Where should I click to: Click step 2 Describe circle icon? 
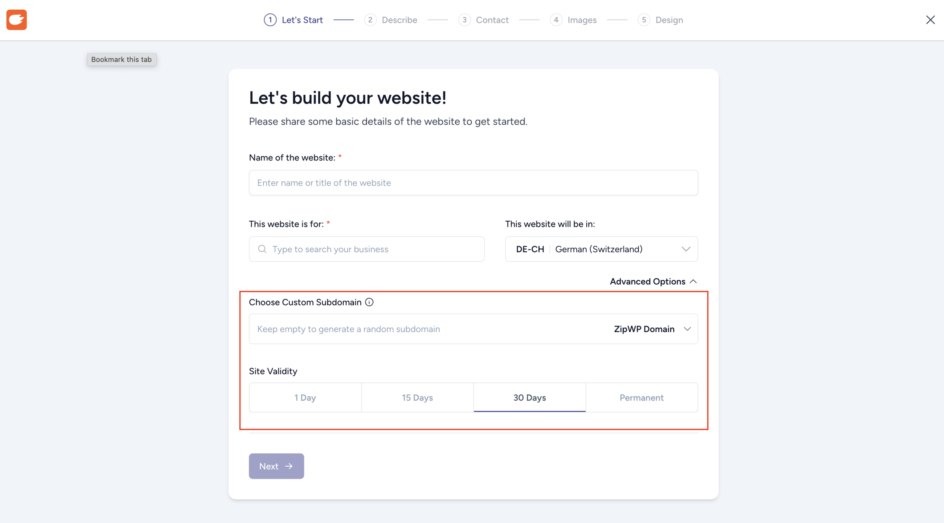(x=370, y=20)
